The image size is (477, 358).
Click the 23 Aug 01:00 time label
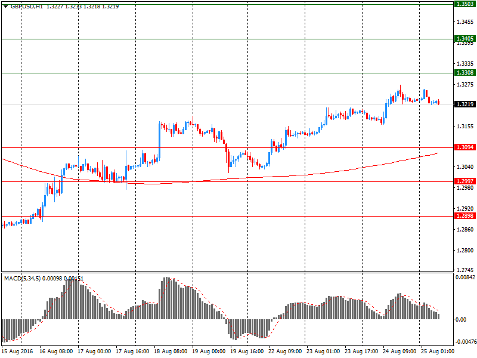pos(323,351)
